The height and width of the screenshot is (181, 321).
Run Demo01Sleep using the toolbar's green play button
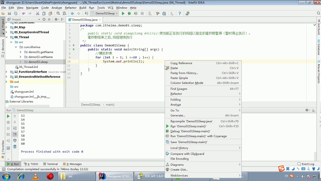point(123,14)
